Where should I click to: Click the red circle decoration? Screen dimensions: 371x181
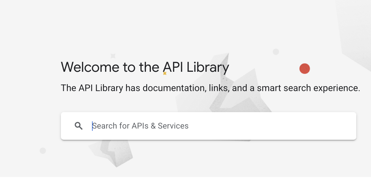coord(305,69)
